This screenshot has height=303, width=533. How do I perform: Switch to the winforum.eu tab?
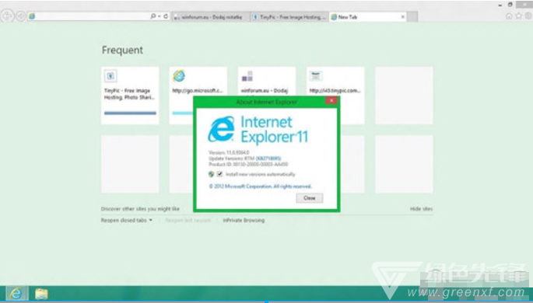(211, 17)
